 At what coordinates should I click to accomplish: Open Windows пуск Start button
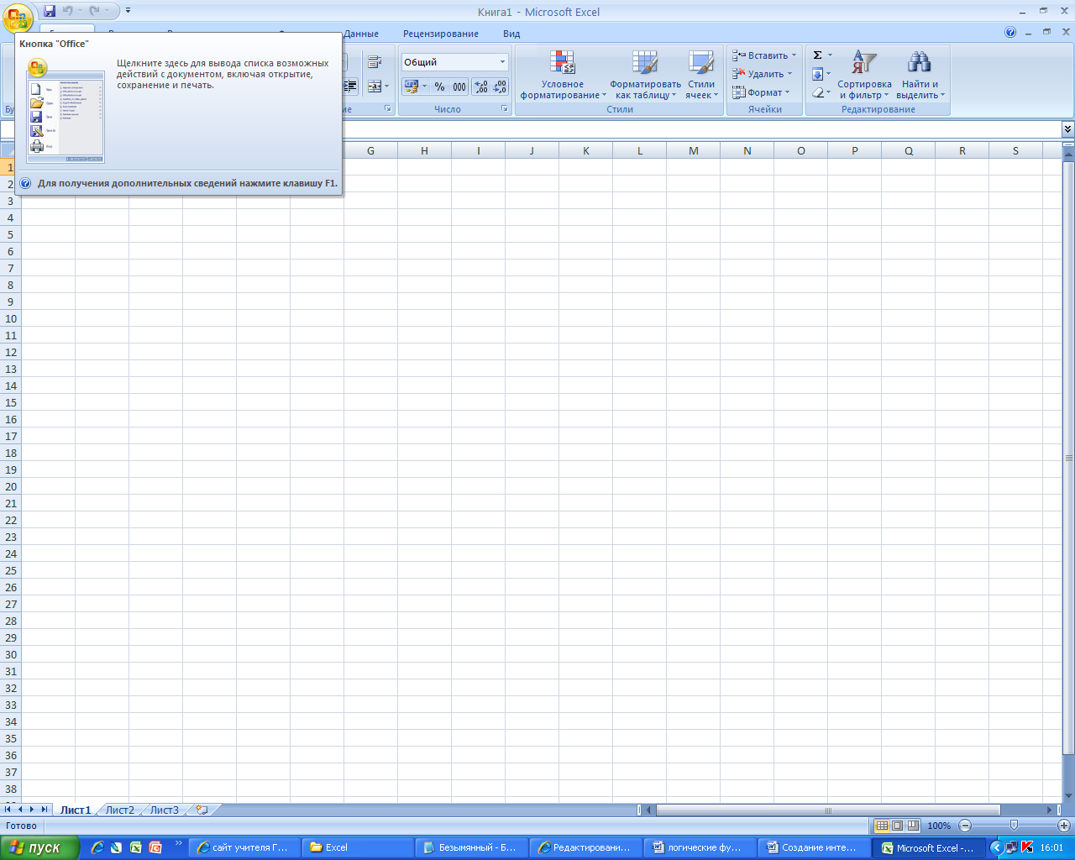pos(39,847)
